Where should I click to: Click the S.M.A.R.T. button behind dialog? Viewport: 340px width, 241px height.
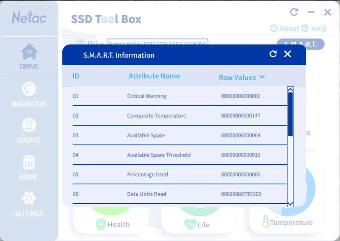pyautogui.click(x=300, y=44)
